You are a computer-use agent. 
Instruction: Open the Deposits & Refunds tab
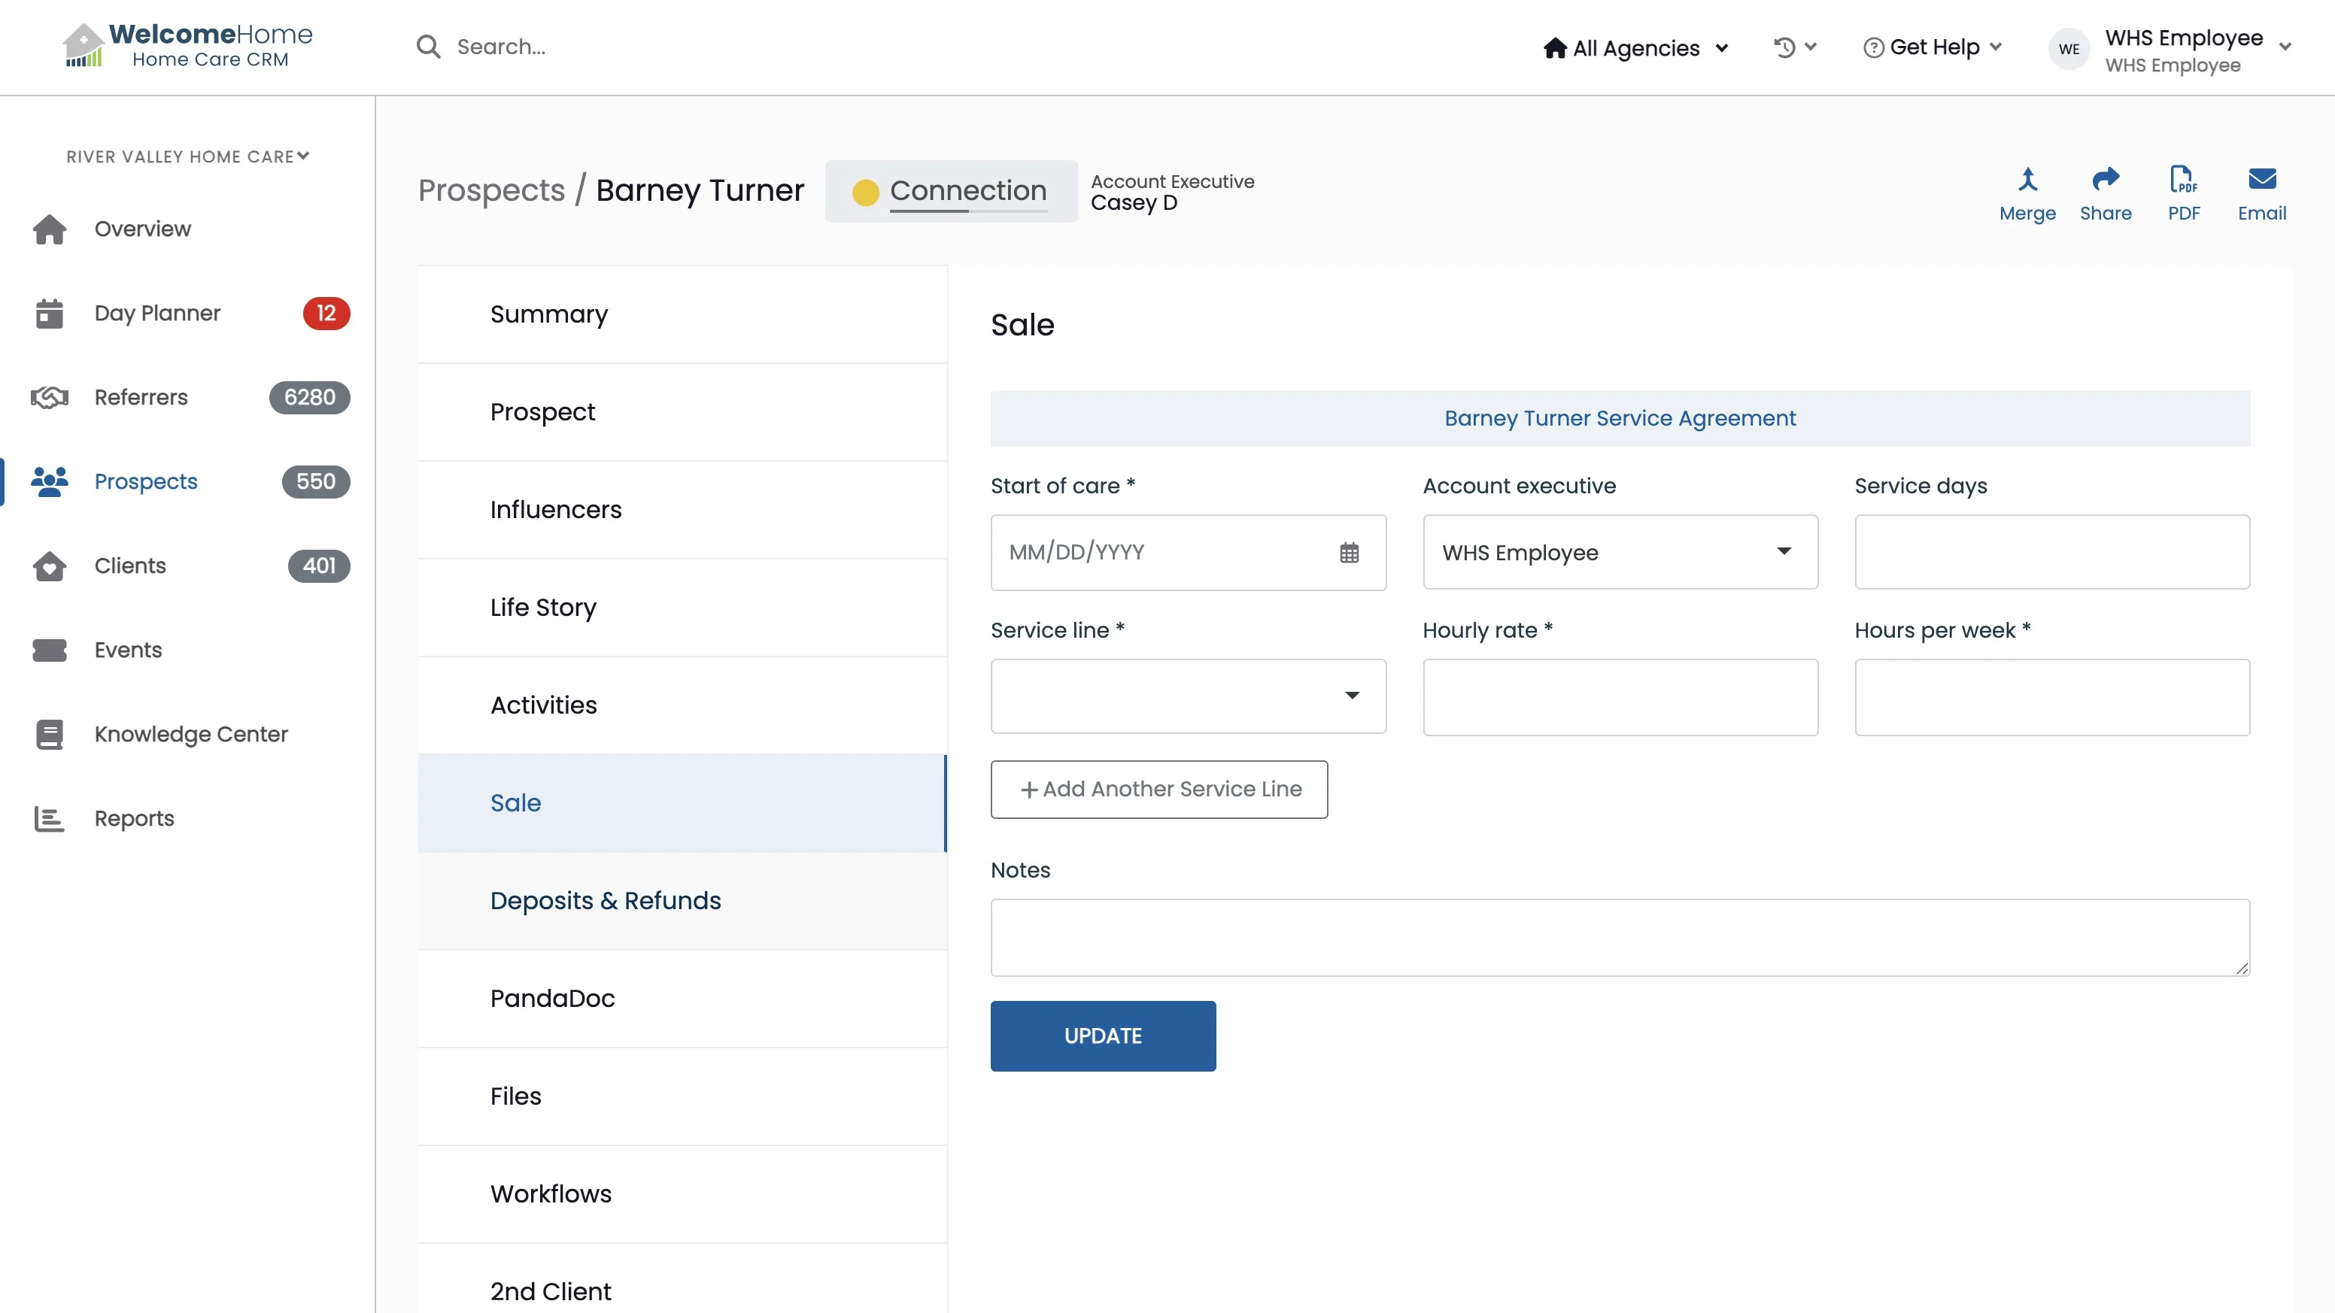606,901
